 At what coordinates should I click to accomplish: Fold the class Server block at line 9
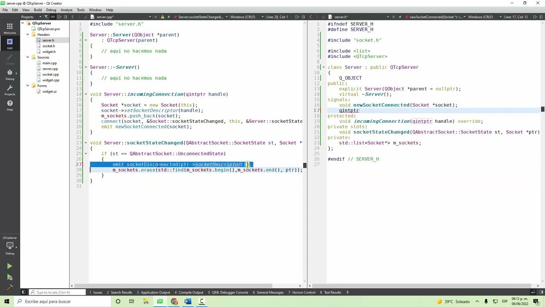click(x=324, y=67)
